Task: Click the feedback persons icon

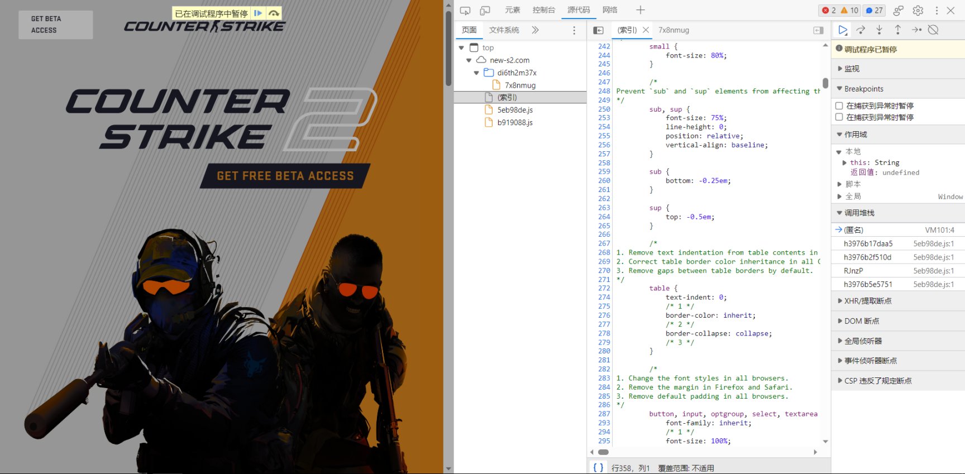Action: (x=899, y=10)
